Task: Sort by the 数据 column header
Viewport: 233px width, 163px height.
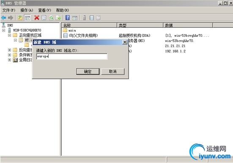Action: [188, 25]
